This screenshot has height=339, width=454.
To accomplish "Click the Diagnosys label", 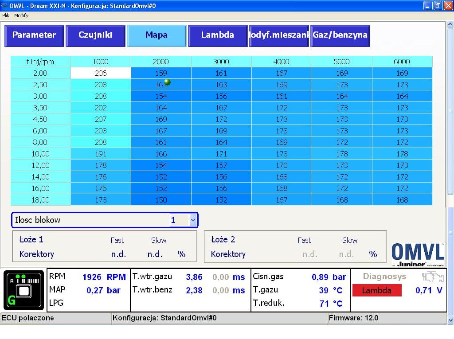I will coord(384,277).
